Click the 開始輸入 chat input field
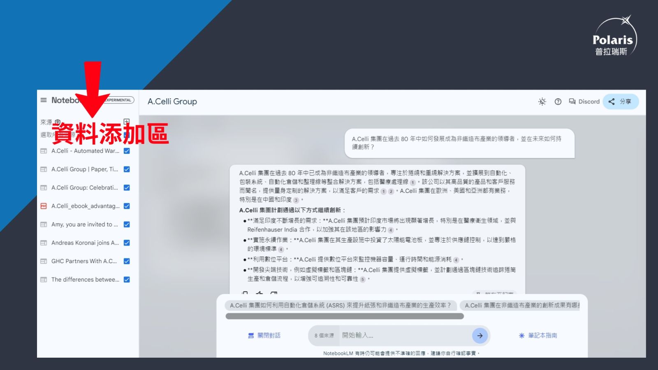Image resolution: width=658 pixels, height=370 pixels. [x=403, y=335]
